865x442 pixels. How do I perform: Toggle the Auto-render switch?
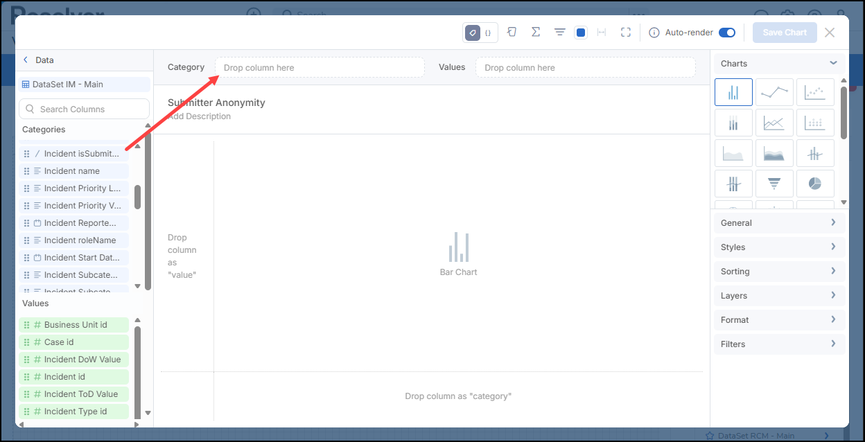point(727,33)
